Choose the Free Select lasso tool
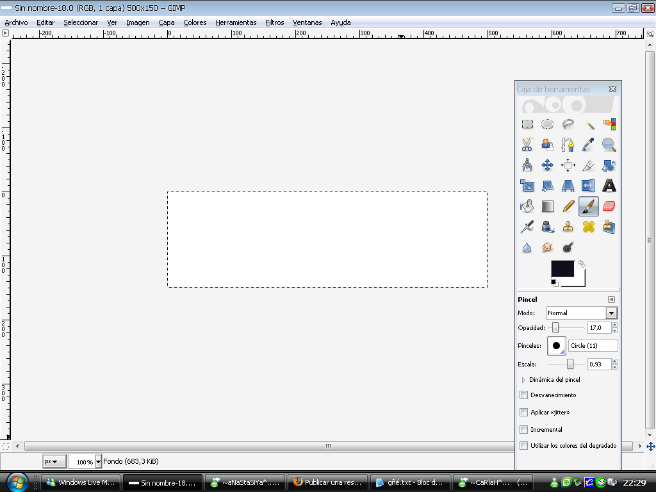The height and width of the screenshot is (492, 656). (568, 124)
